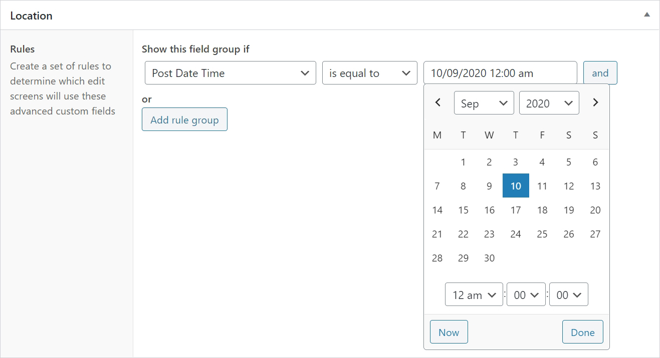Click the date time input field
Viewport: 660px width, 358px height.
[x=500, y=73]
